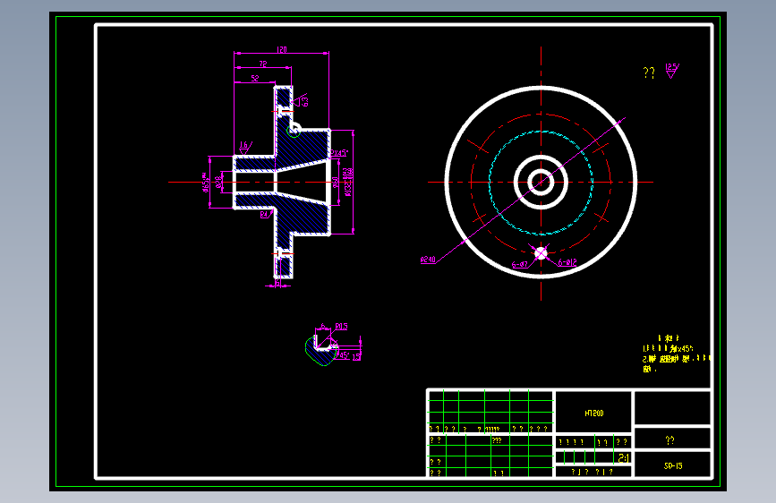This screenshot has height=503, width=776.
Task: Select the cyan dashed circle in front view
Action: coord(541,183)
